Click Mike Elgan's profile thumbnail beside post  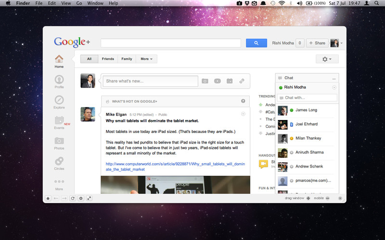tap(88, 114)
